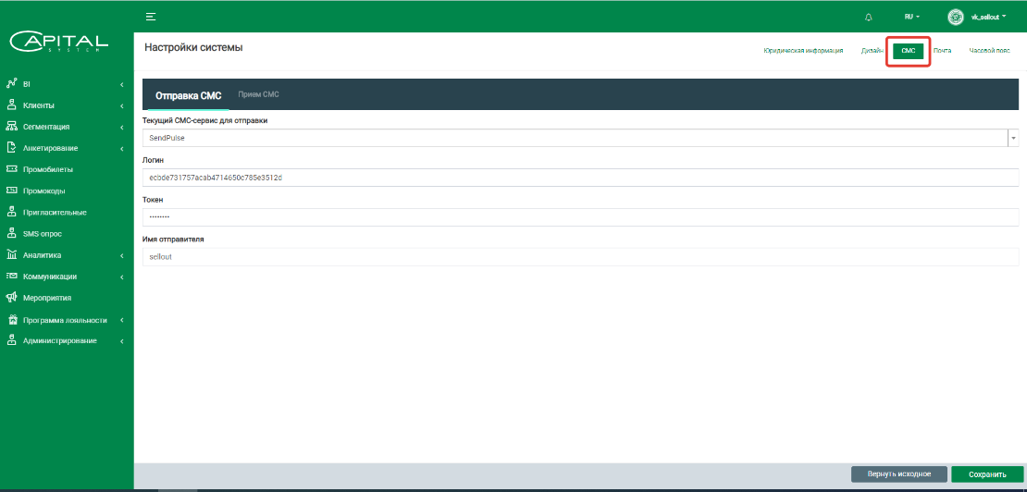Click the Логин input field

[x=580, y=178]
